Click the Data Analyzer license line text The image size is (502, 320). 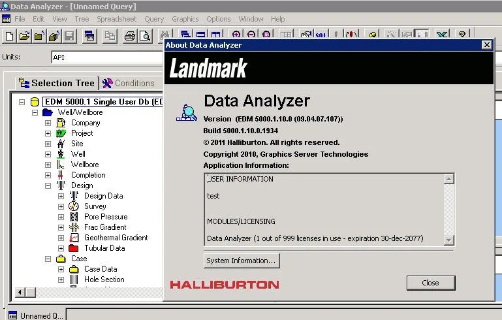(x=315, y=238)
